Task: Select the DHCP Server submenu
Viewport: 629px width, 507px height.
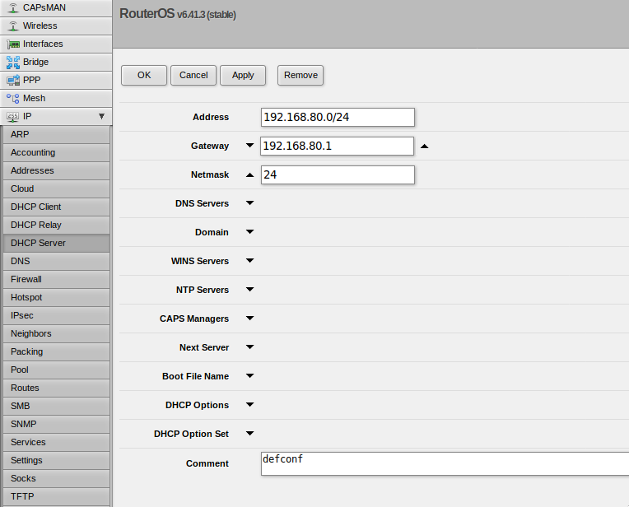Action: click(56, 243)
